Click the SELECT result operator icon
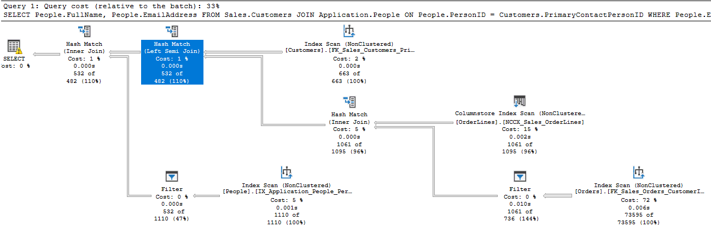Screen dimensions: 711x233 pyautogui.click(x=14, y=47)
